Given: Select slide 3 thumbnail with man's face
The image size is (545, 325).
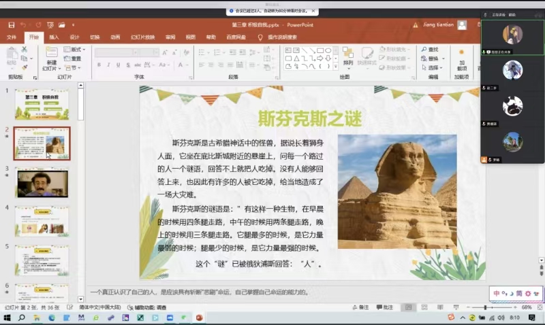Looking at the screenshot, I should [x=42, y=182].
